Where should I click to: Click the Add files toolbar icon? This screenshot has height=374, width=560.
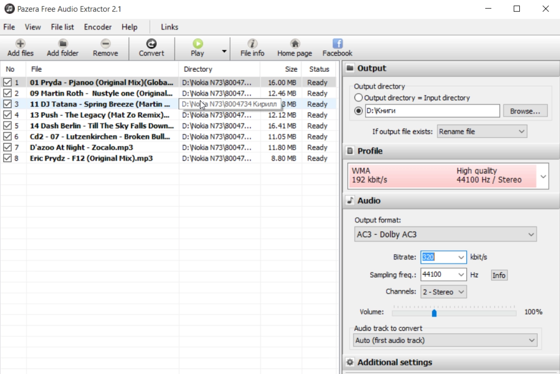click(20, 43)
